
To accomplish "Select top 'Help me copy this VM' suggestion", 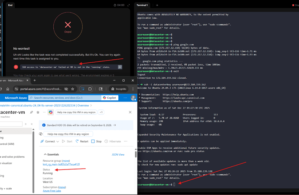I will [76, 112].
